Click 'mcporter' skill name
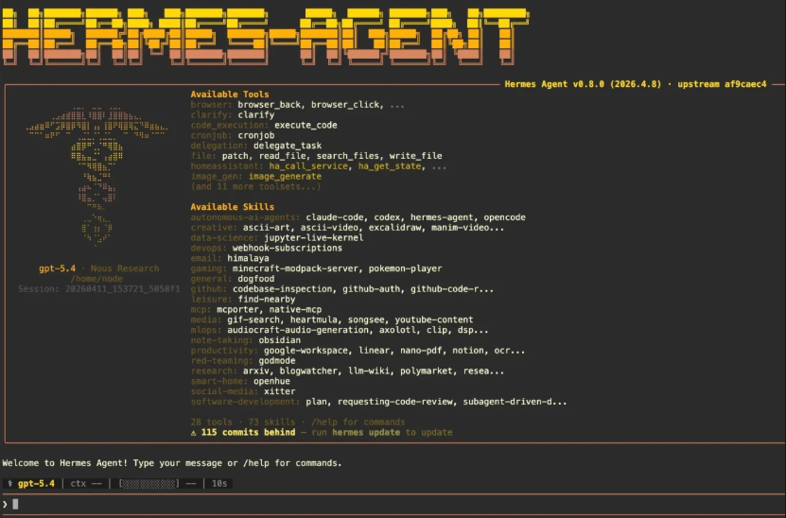Viewport: 786px width, 518px height. click(x=237, y=310)
